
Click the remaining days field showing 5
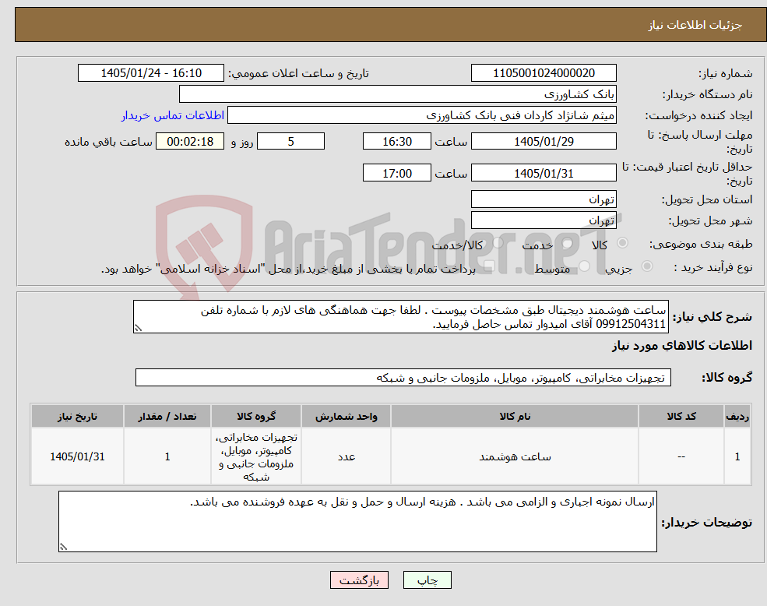click(x=290, y=142)
